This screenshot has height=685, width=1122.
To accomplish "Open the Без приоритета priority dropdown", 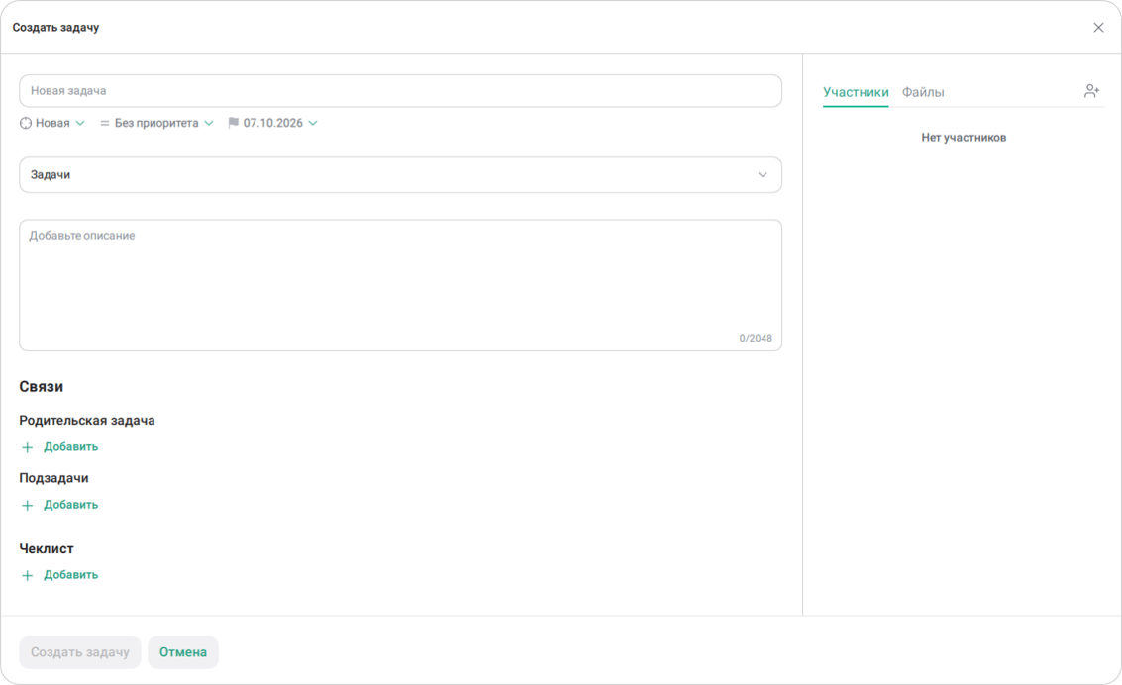I will [x=156, y=123].
